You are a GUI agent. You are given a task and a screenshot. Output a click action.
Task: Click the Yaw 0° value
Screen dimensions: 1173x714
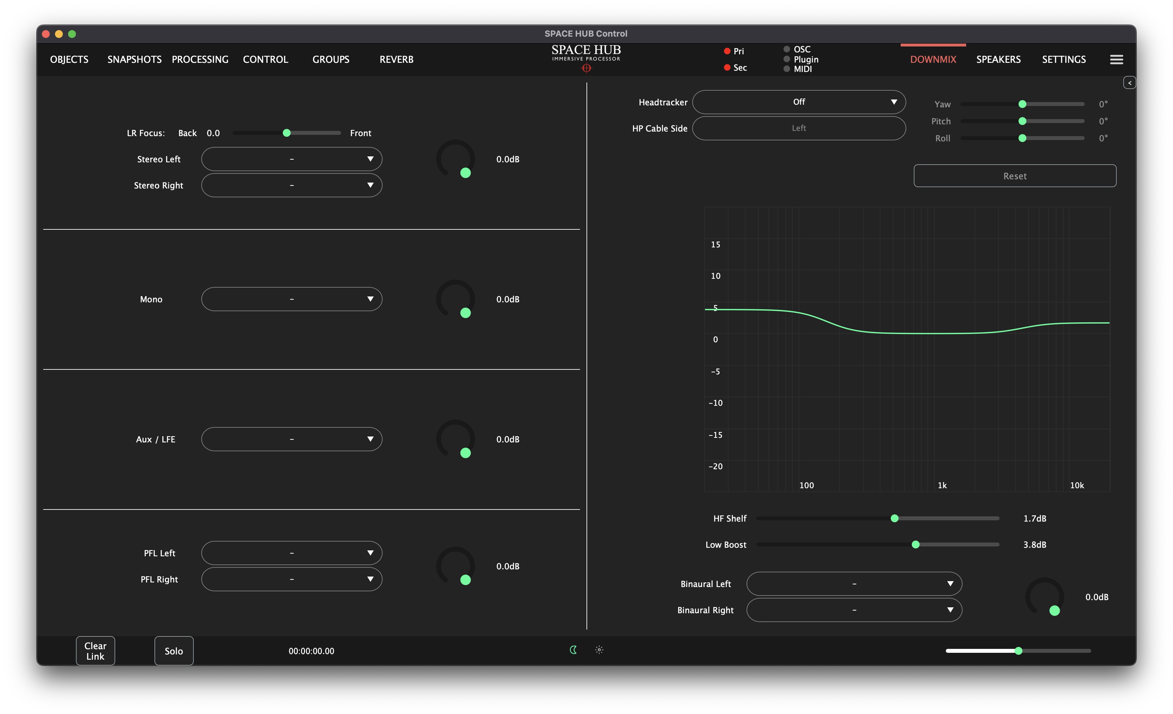click(1103, 104)
